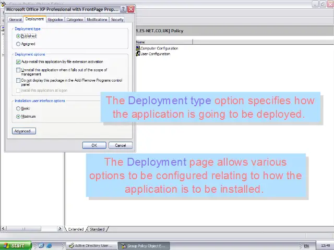Select the Assigned deployment type radio
334x250 pixels.
click(18, 44)
